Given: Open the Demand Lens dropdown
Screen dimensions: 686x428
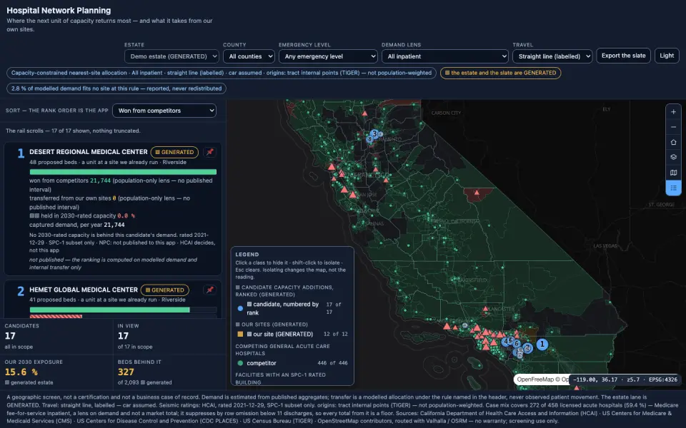Looking at the screenshot, I should point(445,56).
